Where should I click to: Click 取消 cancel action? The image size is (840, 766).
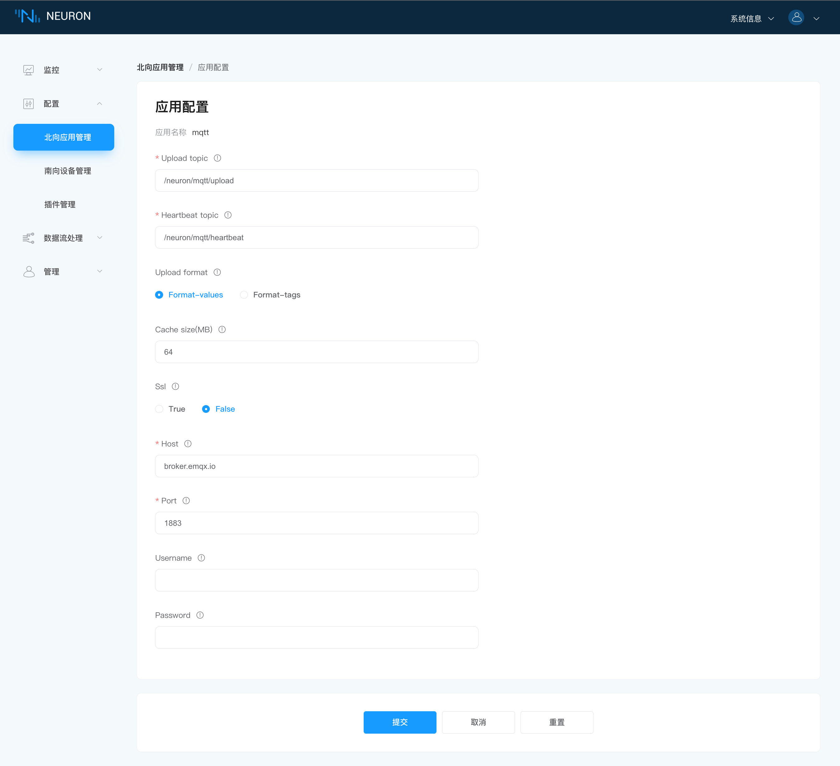[x=479, y=722]
